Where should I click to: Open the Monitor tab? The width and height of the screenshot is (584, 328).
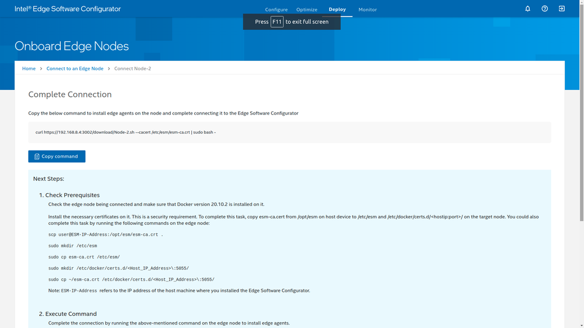(x=368, y=9)
